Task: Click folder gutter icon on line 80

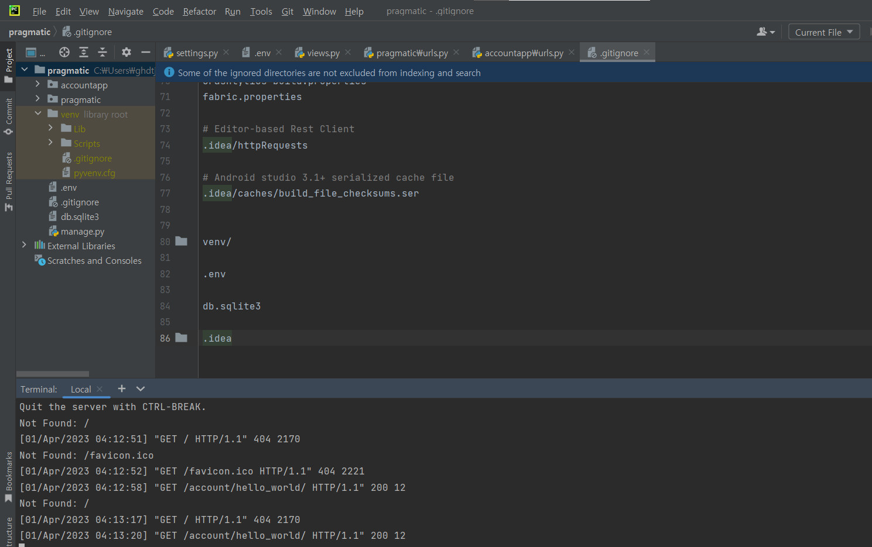Action: tap(182, 241)
